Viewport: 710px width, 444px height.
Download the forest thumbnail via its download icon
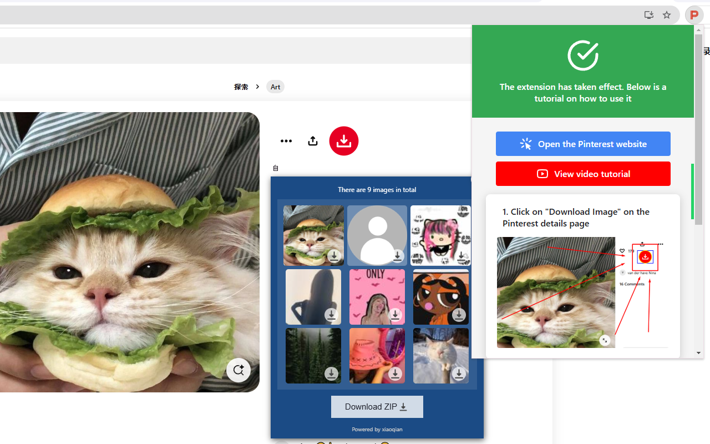pos(331,374)
